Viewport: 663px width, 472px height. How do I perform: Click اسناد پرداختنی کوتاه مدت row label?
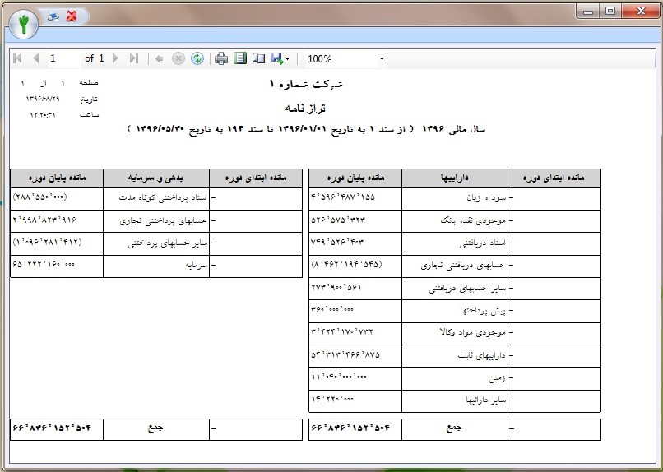163,197
